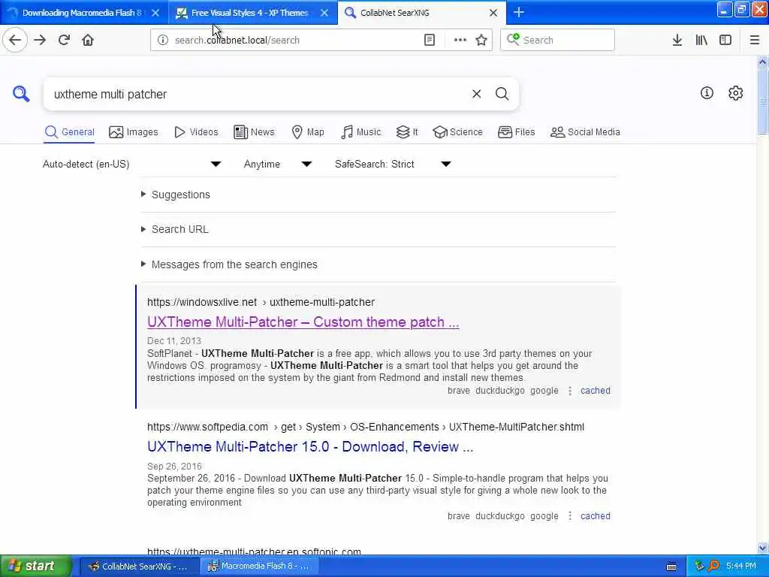Select the News search category
Screen dimensions: 769x577
254,132
